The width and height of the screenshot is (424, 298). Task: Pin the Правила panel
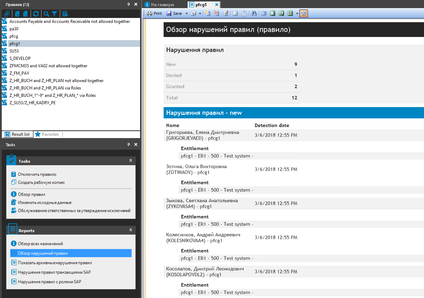point(129,4)
